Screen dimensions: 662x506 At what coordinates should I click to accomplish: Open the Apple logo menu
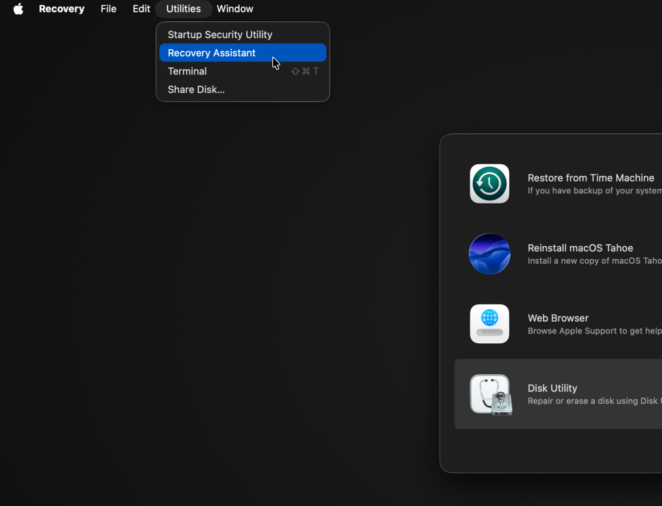(x=18, y=9)
